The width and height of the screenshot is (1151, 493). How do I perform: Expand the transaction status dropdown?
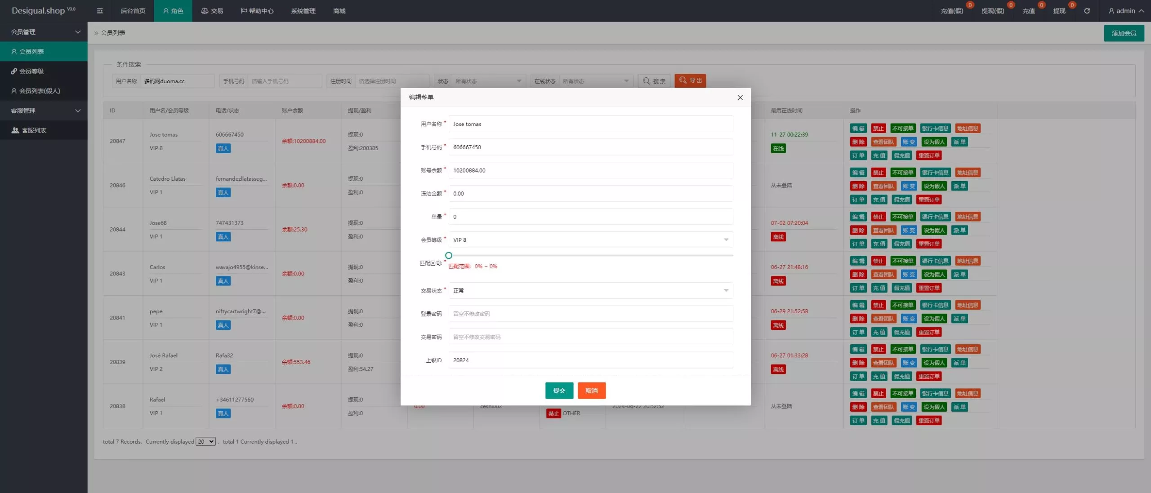pos(590,291)
